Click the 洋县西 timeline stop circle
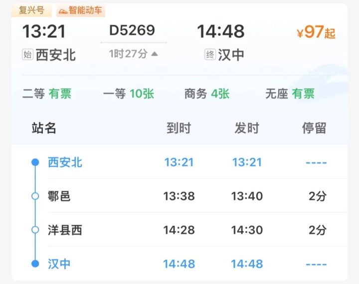This screenshot has height=284, width=359. [x=35, y=230]
